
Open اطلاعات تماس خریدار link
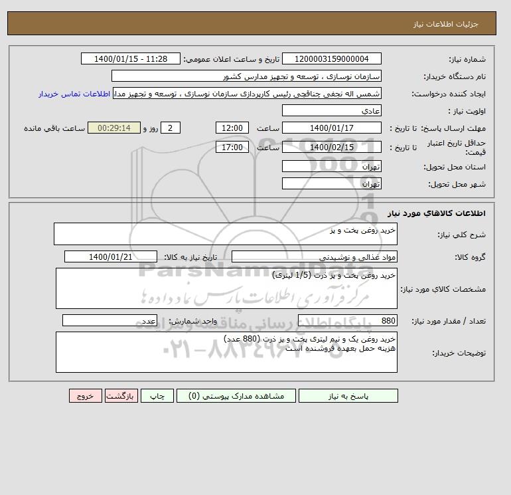coord(74,94)
